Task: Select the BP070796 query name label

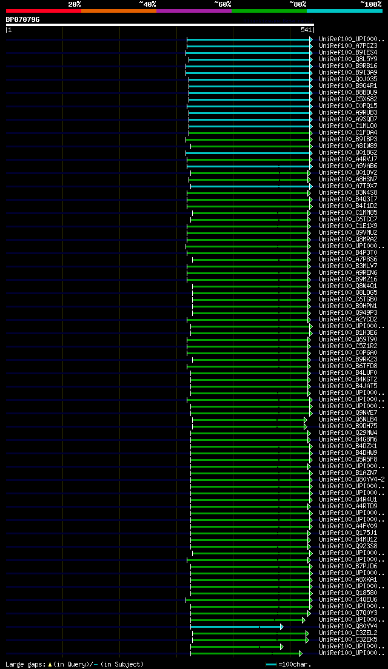Action: pos(22,19)
